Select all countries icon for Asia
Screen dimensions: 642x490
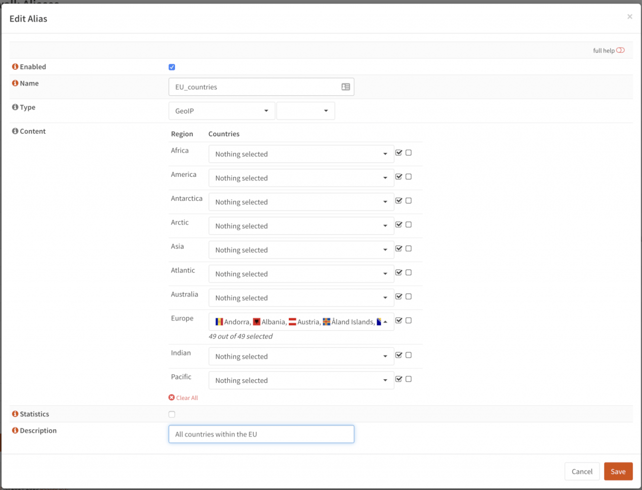[x=399, y=249]
